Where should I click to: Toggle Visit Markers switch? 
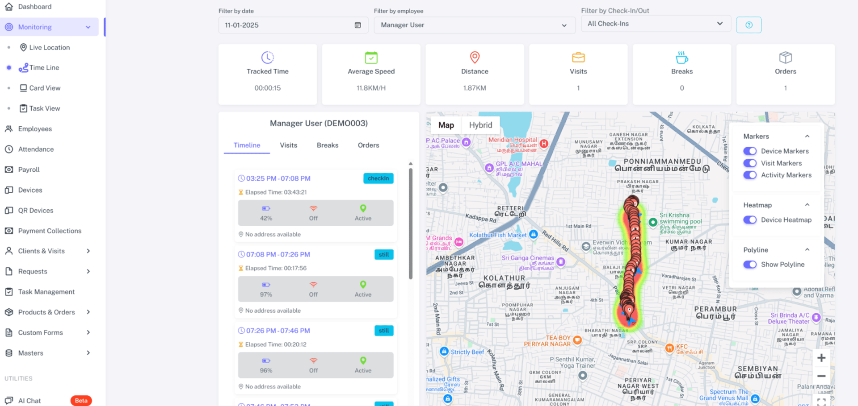750,163
